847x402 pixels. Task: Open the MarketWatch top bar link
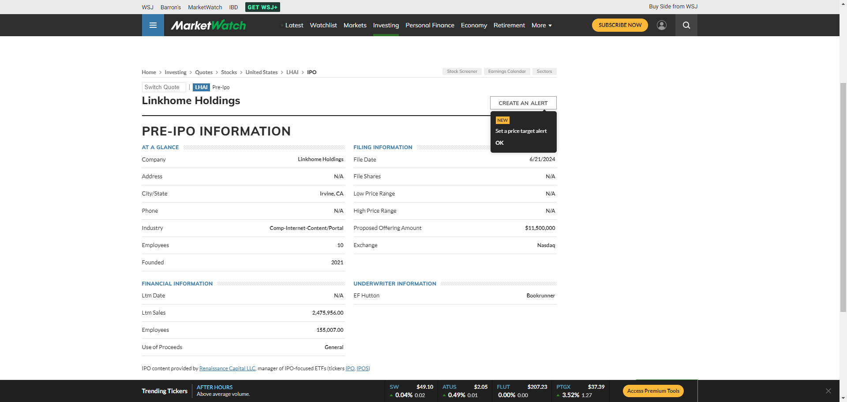[205, 7]
